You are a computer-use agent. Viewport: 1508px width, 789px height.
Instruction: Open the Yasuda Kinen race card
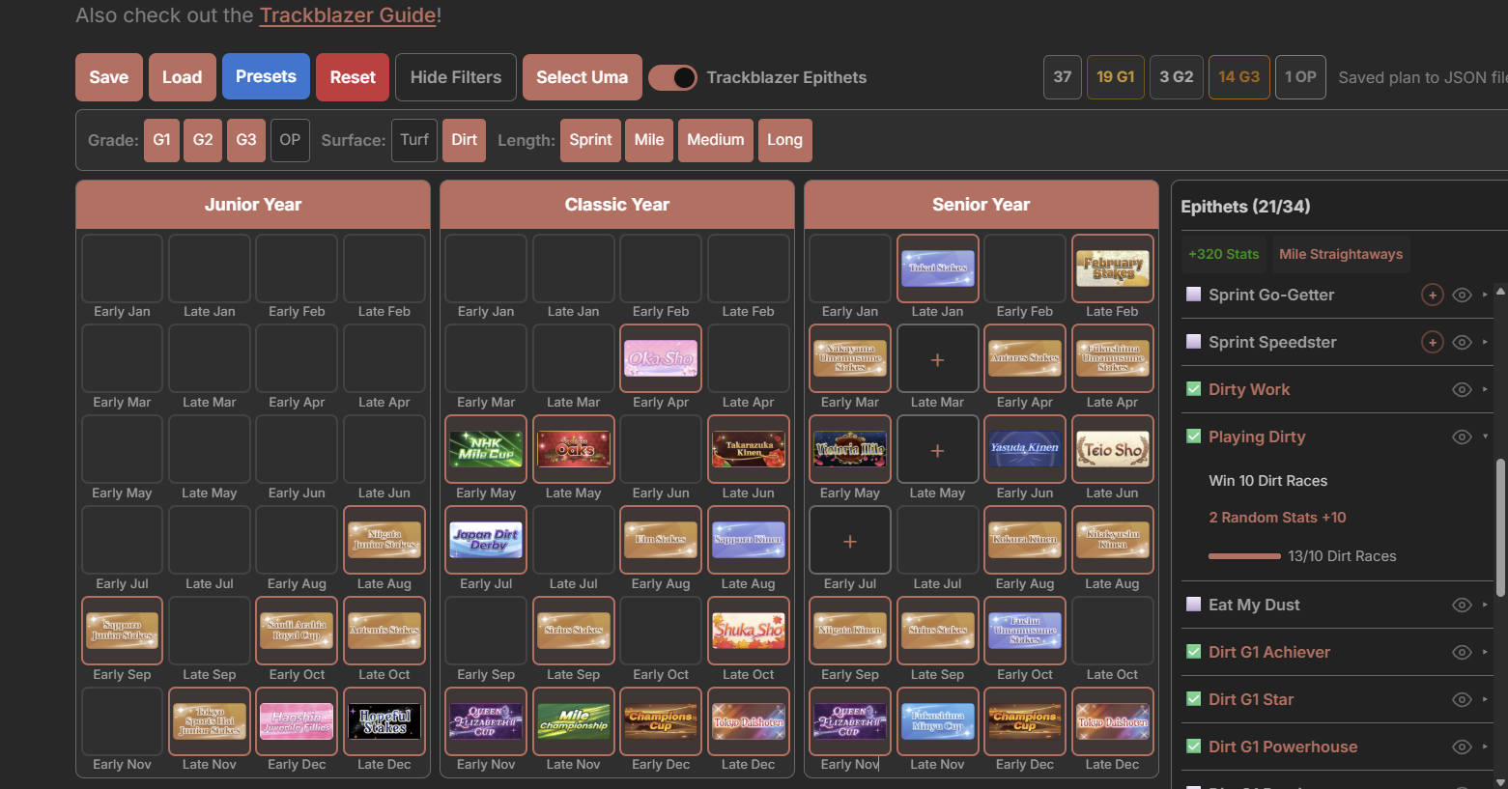[1025, 450]
